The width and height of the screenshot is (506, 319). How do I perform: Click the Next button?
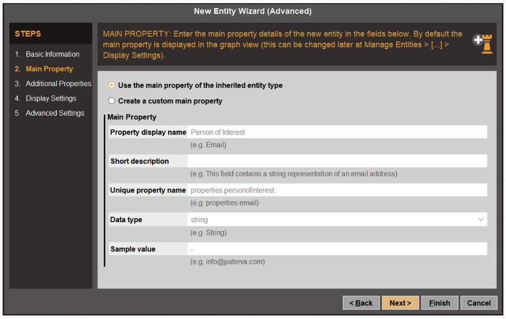[400, 303]
